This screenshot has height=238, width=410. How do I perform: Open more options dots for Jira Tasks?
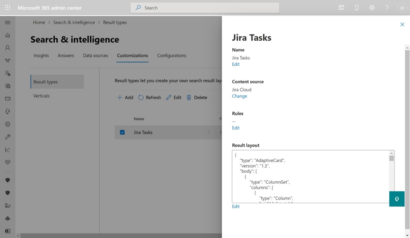[x=209, y=132]
